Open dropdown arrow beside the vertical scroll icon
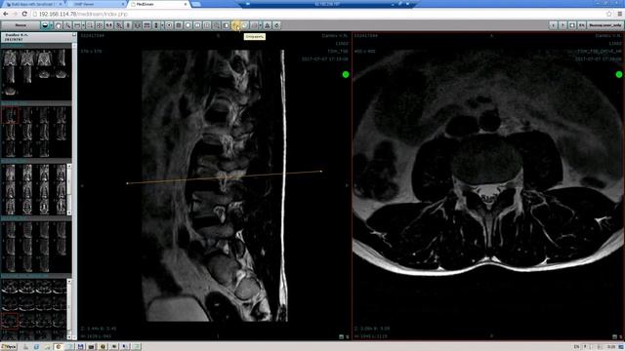The height and width of the screenshot is (351, 625). click(162, 25)
